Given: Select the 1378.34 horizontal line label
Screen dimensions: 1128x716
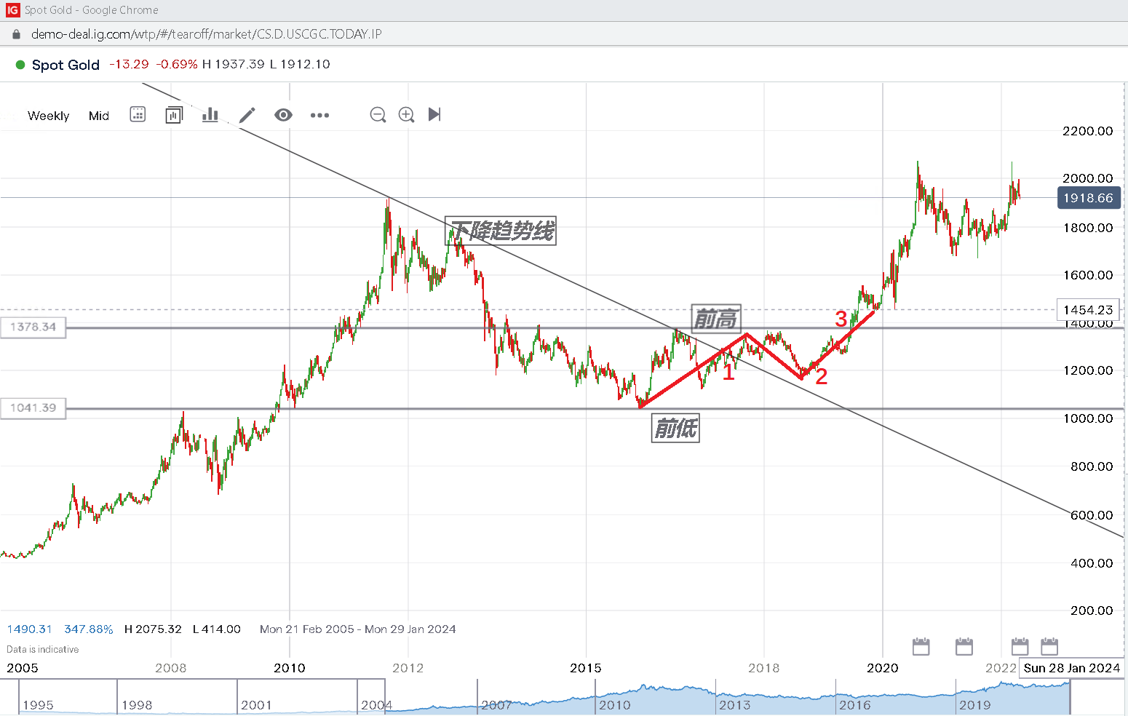Looking at the screenshot, I should 33,327.
